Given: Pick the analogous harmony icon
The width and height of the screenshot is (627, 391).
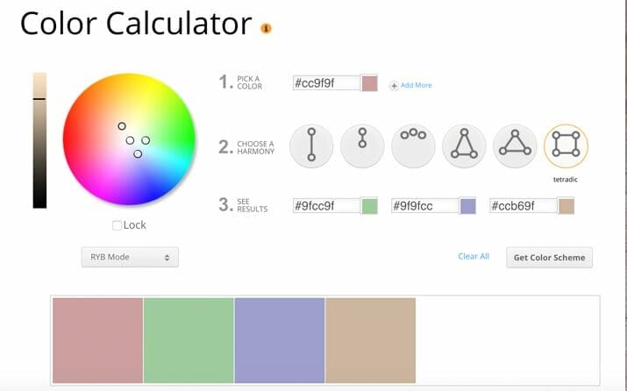Looking at the screenshot, I should pos(413,146).
